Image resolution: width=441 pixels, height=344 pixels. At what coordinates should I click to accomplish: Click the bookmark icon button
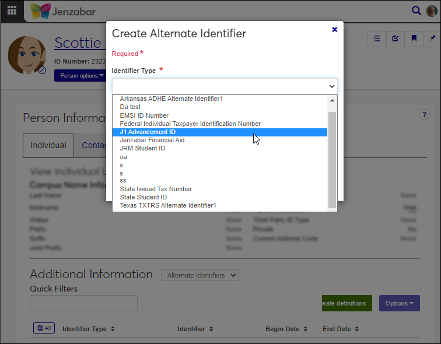click(x=414, y=38)
